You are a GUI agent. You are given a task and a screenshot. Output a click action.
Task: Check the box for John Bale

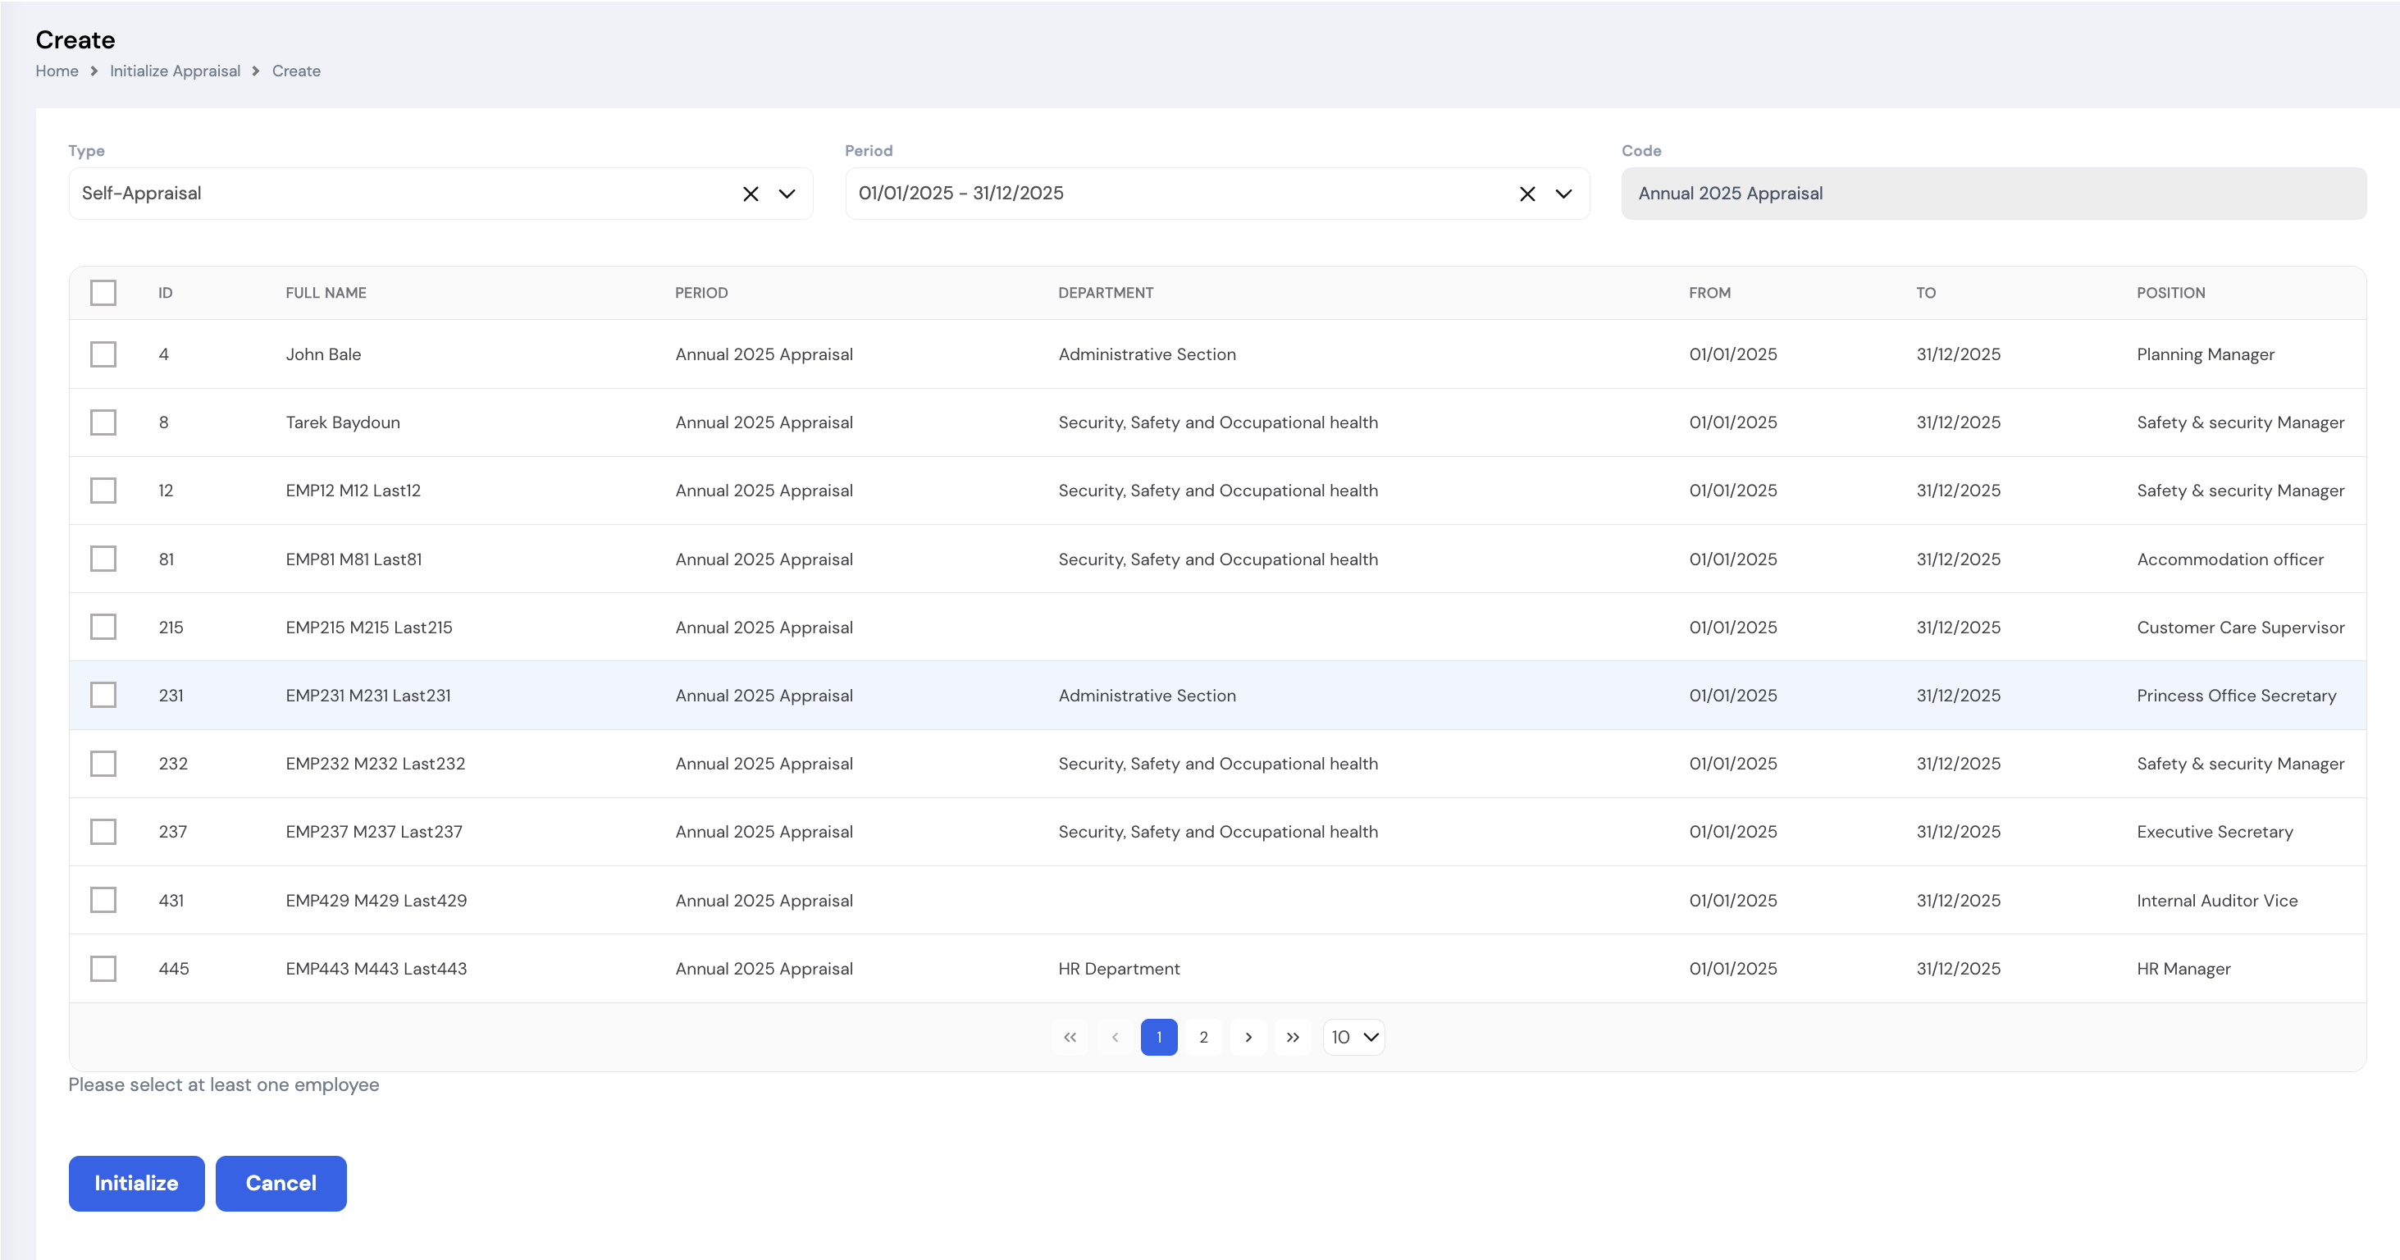(x=103, y=354)
